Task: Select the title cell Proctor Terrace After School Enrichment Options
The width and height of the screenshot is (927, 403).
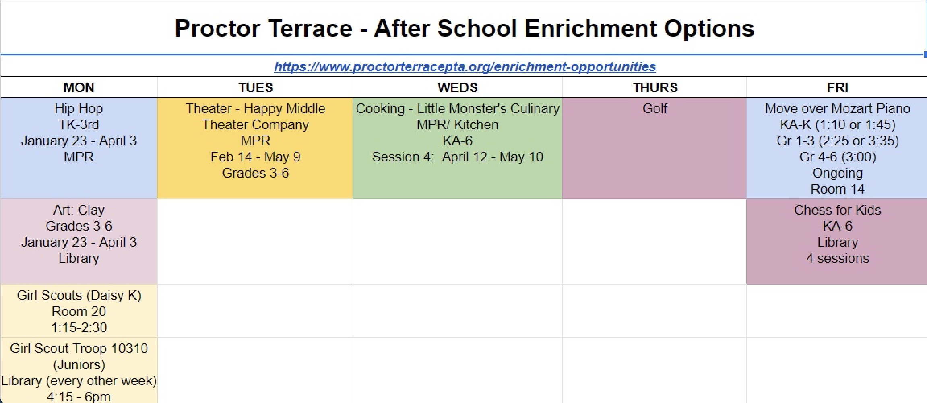Action: point(463,28)
